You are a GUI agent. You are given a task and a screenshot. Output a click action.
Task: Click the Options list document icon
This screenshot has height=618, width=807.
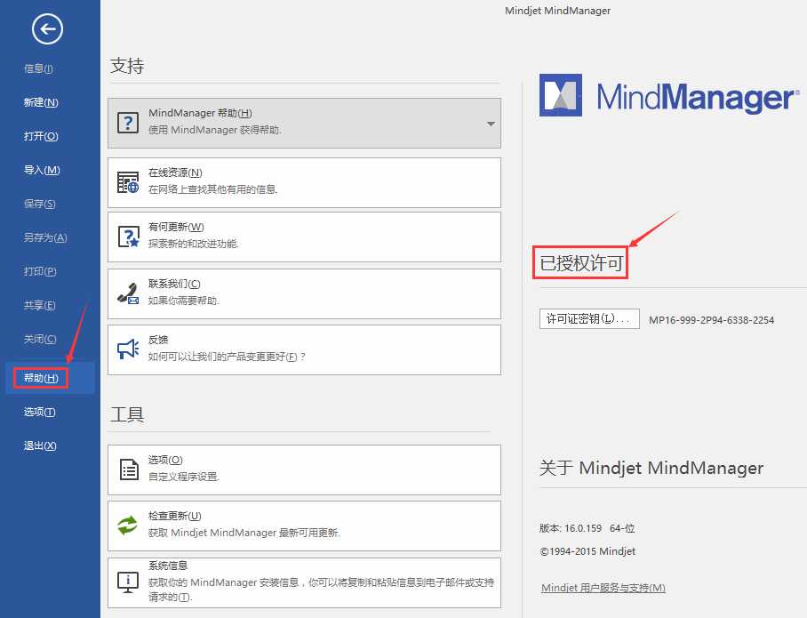tap(128, 470)
